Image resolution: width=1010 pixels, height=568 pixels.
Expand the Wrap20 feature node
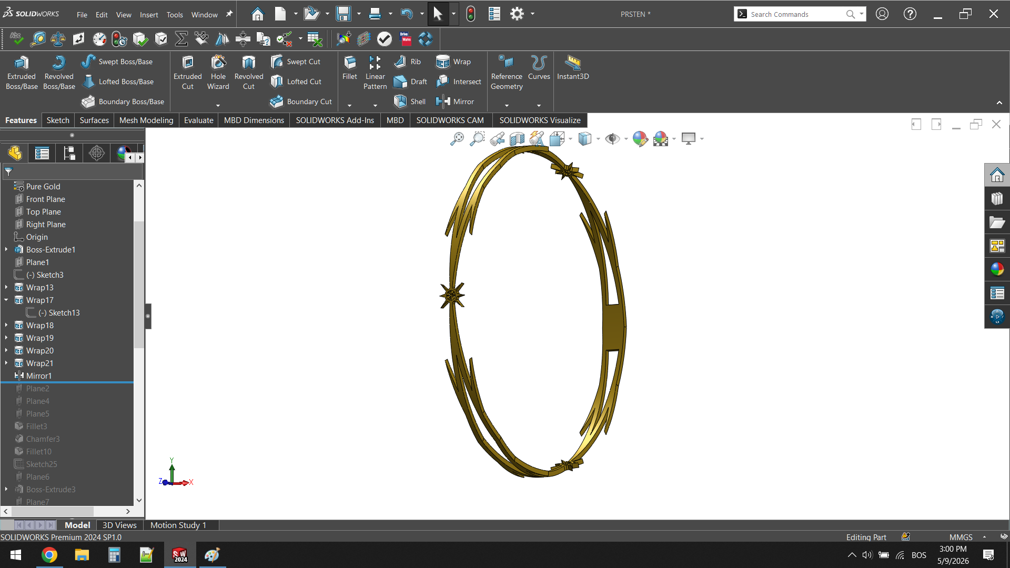(x=6, y=350)
